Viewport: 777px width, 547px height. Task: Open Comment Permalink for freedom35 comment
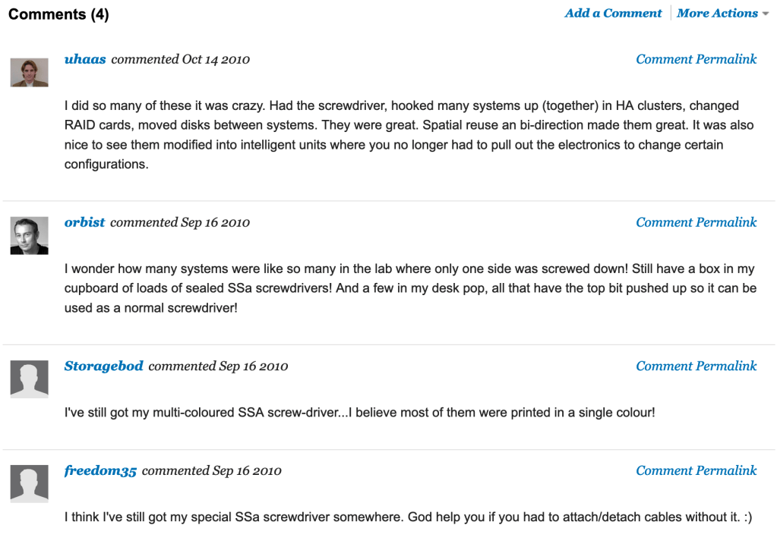(x=696, y=470)
